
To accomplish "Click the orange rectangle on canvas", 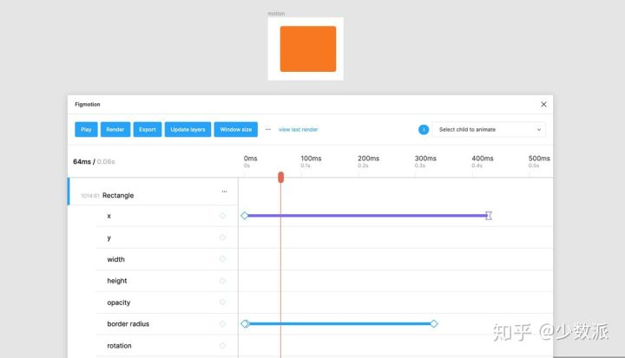I will (x=307, y=49).
